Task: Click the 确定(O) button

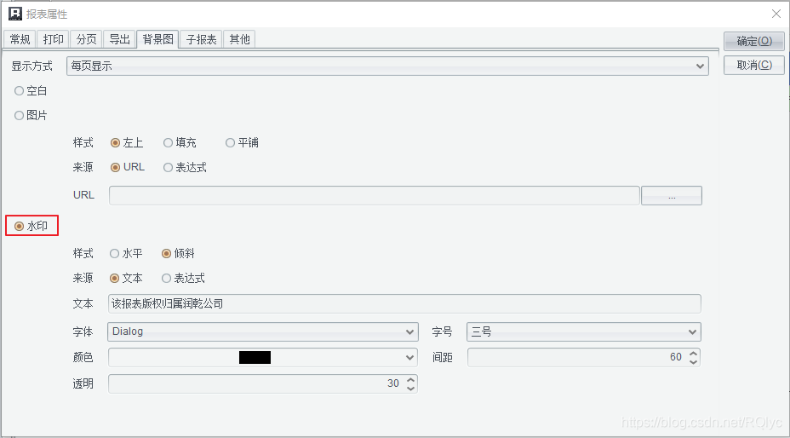Action: pos(754,42)
